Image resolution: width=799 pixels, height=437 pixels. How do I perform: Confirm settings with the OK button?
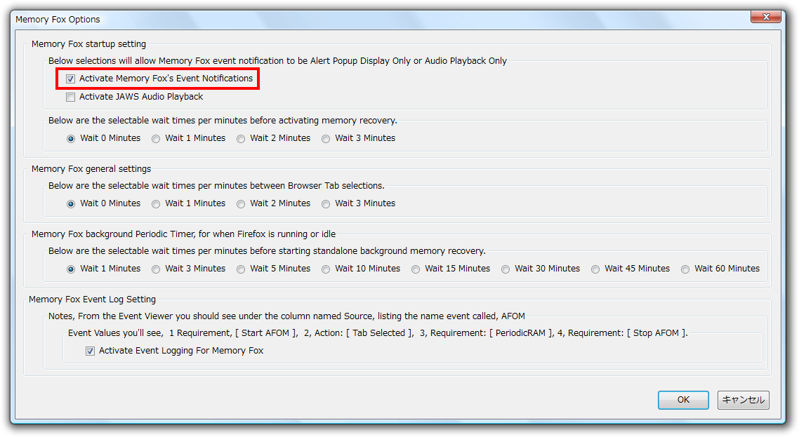(x=683, y=400)
